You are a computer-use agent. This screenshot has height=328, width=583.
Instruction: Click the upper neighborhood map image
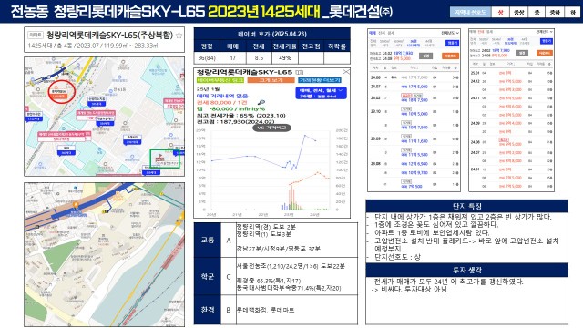[x=104, y=117]
